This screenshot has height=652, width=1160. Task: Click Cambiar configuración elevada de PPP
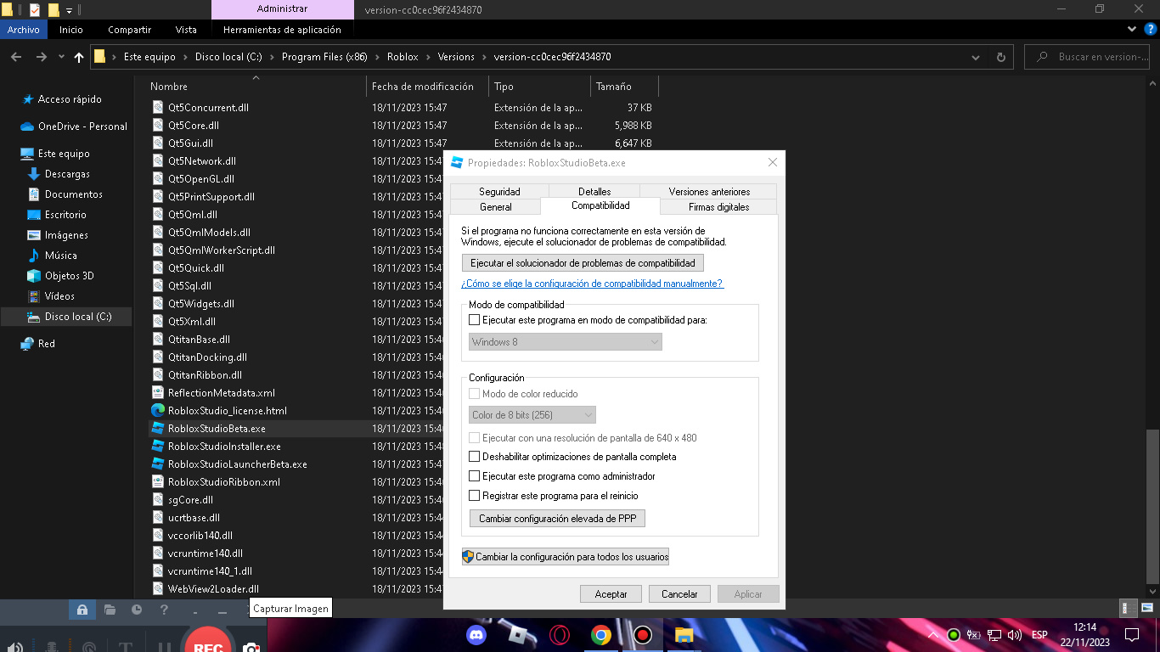click(x=557, y=519)
